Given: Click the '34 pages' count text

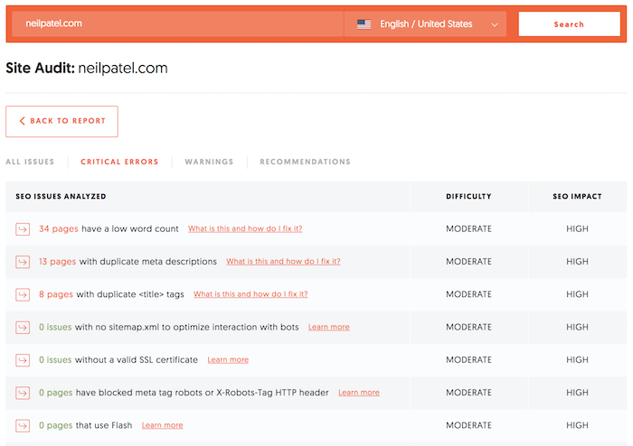Looking at the screenshot, I should pyautogui.click(x=59, y=228).
